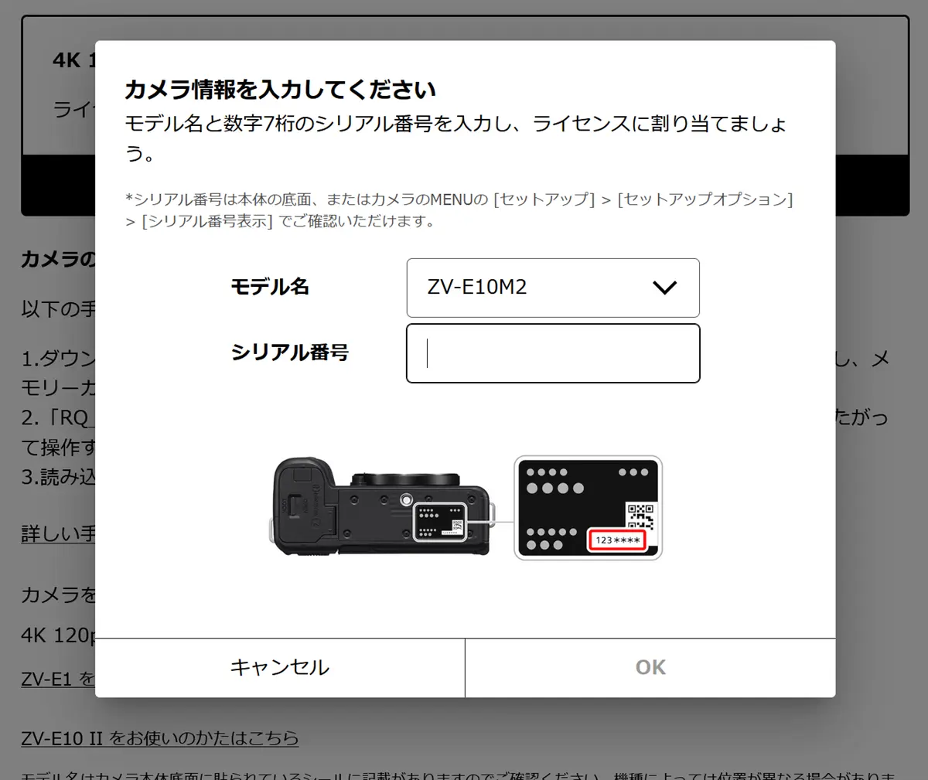Click the シリアル番号 label
This screenshot has height=780, width=928.
(x=290, y=353)
